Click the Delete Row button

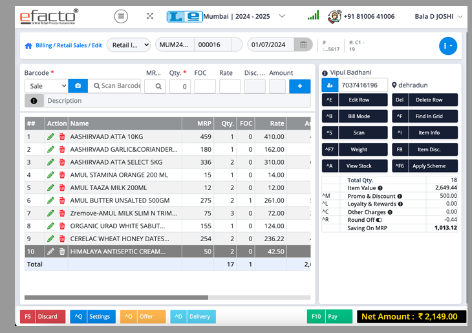(x=425, y=100)
